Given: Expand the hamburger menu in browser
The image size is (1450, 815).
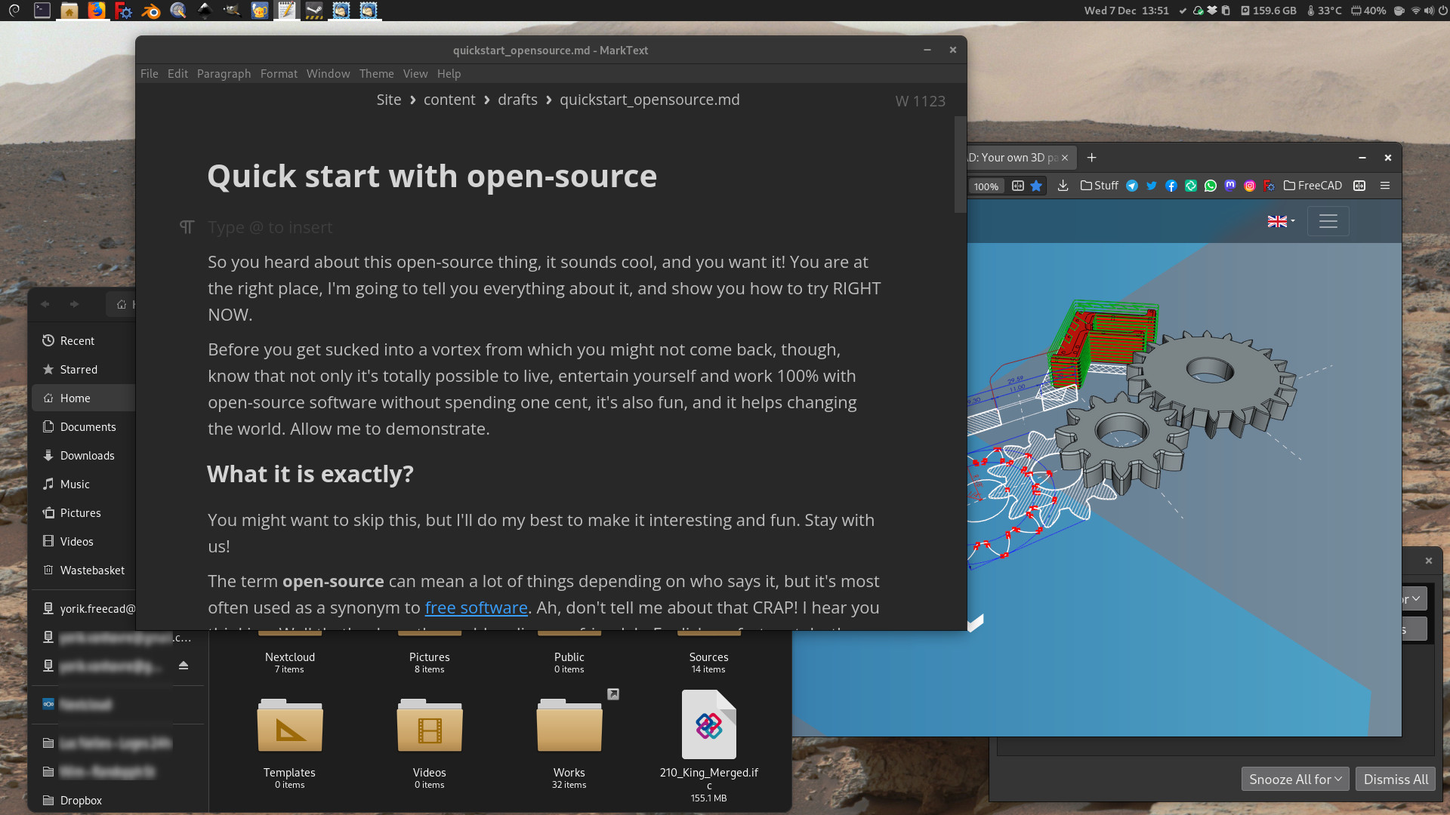Looking at the screenshot, I should 1384,185.
